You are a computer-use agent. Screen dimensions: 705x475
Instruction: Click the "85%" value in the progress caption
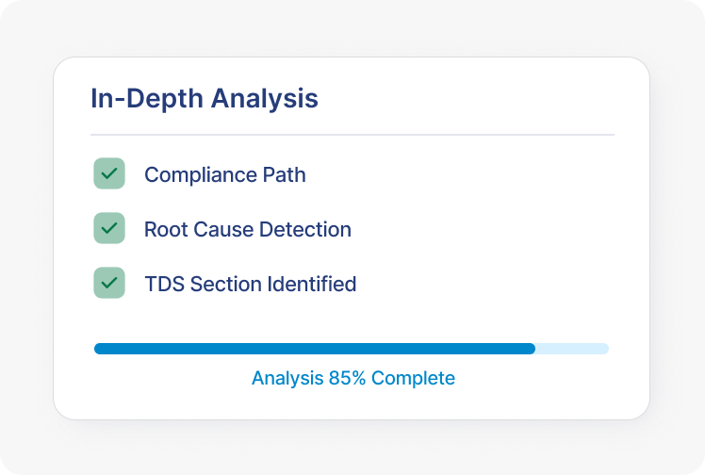[347, 378]
